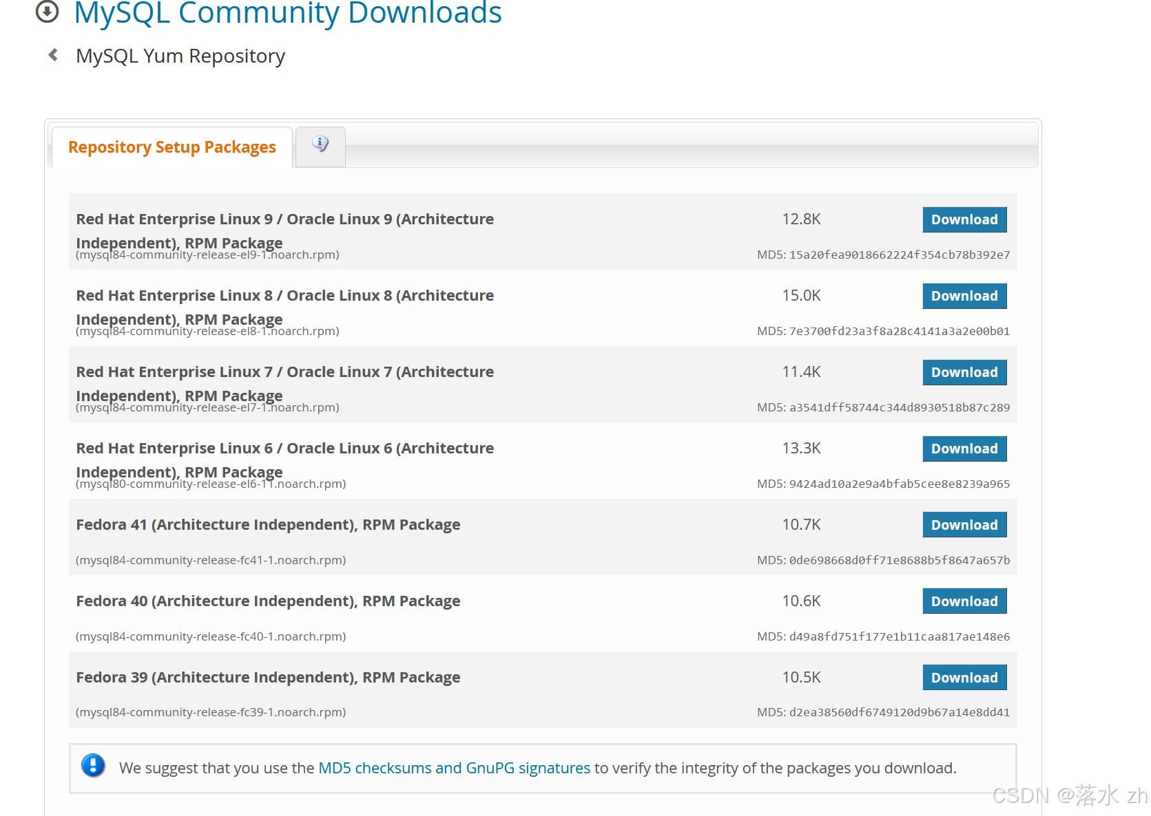This screenshot has width=1151, height=816.
Task: Click the MD5 hash starting d49a8fd7
Action: pos(900,637)
